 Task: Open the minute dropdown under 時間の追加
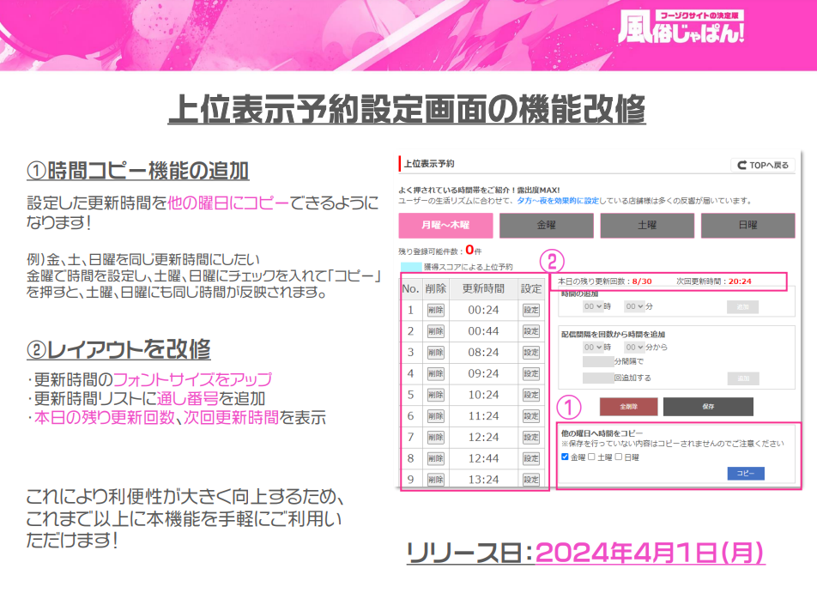pos(633,305)
